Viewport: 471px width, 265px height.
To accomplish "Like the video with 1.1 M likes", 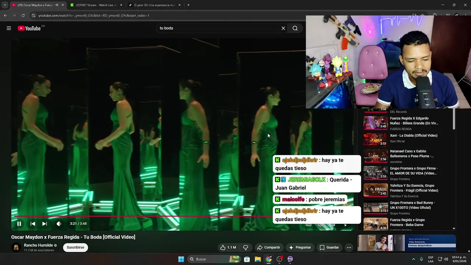I will [228, 247].
